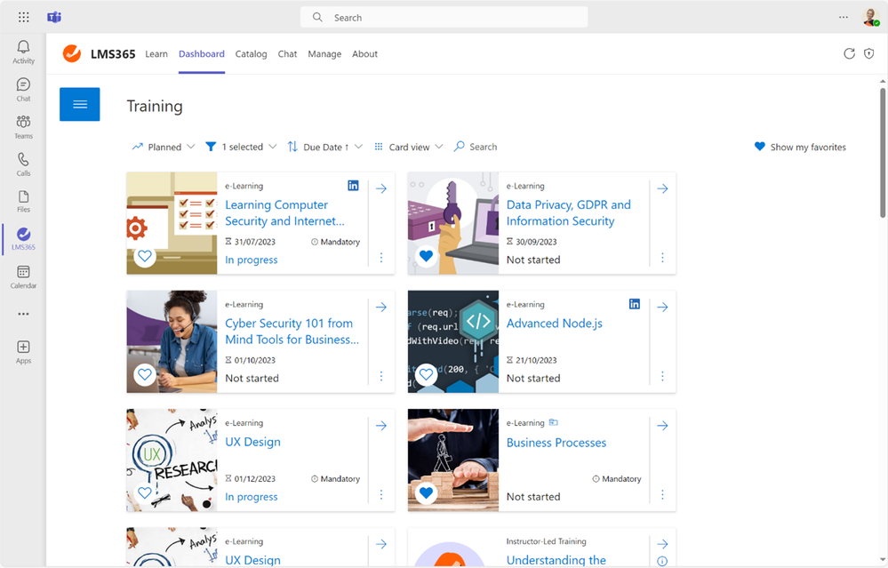Toggle Show my favorites filter
Image resolution: width=888 pixels, height=568 pixels.
[800, 147]
